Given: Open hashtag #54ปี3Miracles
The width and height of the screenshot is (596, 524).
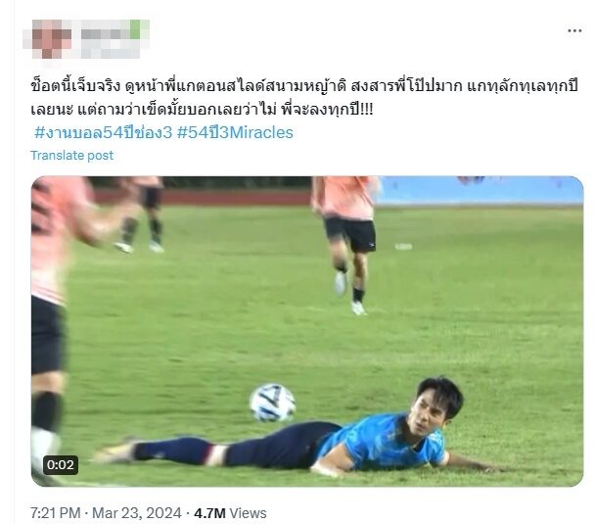Looking at the screenshot, I should point(235,132).
